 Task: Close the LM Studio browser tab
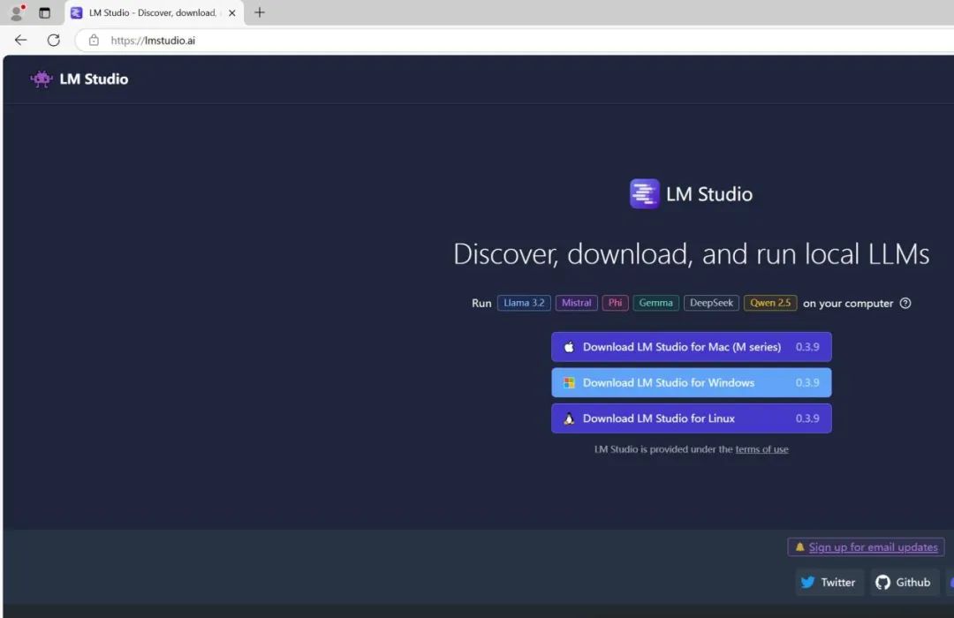coord(231,12)
